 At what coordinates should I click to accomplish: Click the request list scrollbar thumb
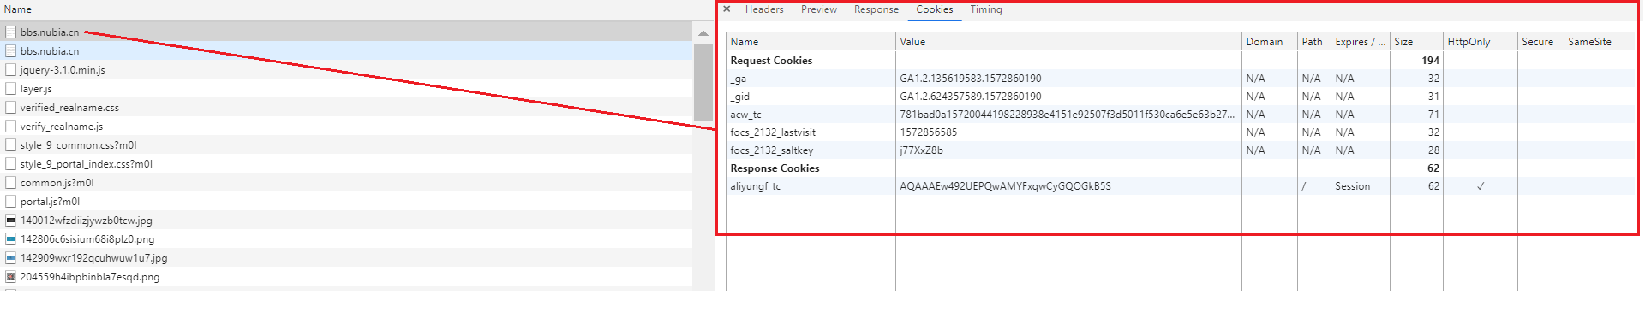(703, 81)
